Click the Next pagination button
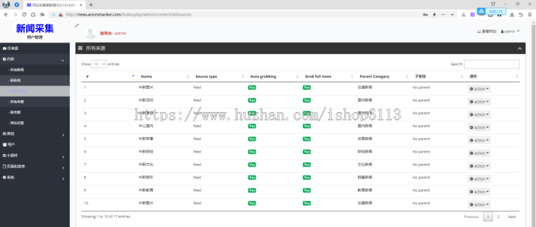 512,217
